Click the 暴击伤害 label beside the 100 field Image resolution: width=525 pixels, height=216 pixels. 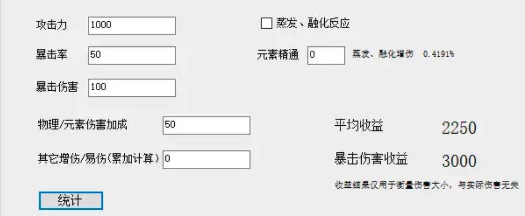pyautogui.click(x=57, y=87)
